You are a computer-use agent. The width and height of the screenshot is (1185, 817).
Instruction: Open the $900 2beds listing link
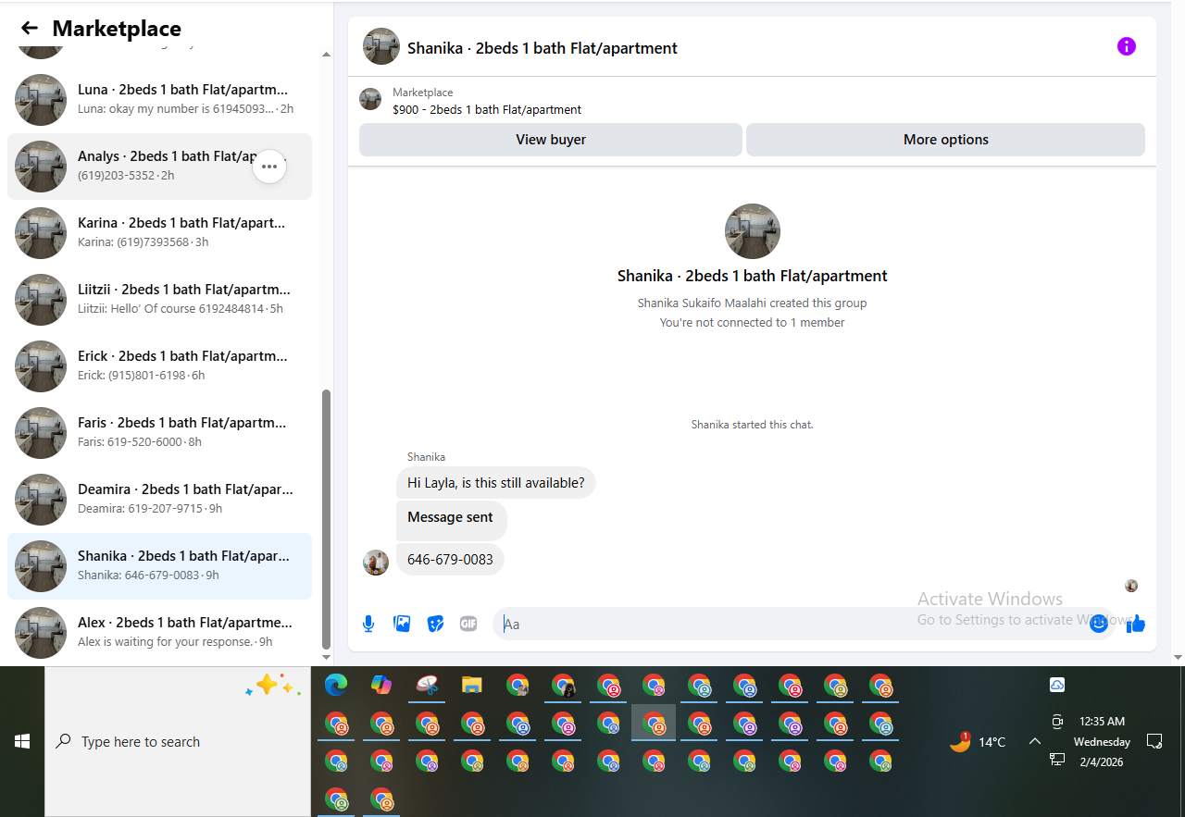(487, 109)
